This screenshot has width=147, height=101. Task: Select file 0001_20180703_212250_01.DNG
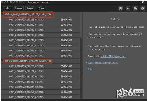[x=40, y=45]
